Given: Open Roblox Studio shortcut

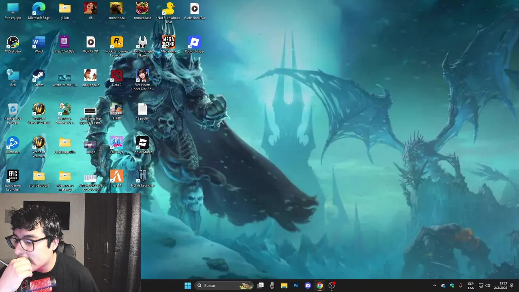Looking at the screenshot, I should (142, 145).
